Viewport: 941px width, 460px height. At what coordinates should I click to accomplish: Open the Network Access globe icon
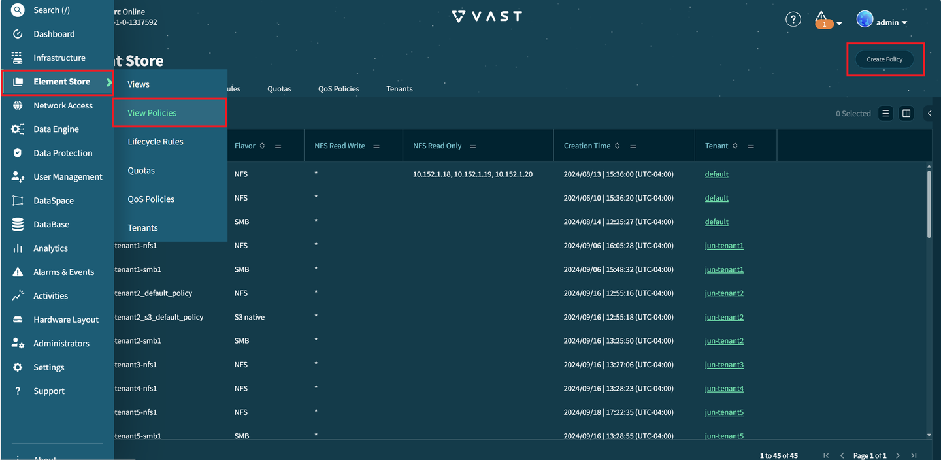click(18, 105)
